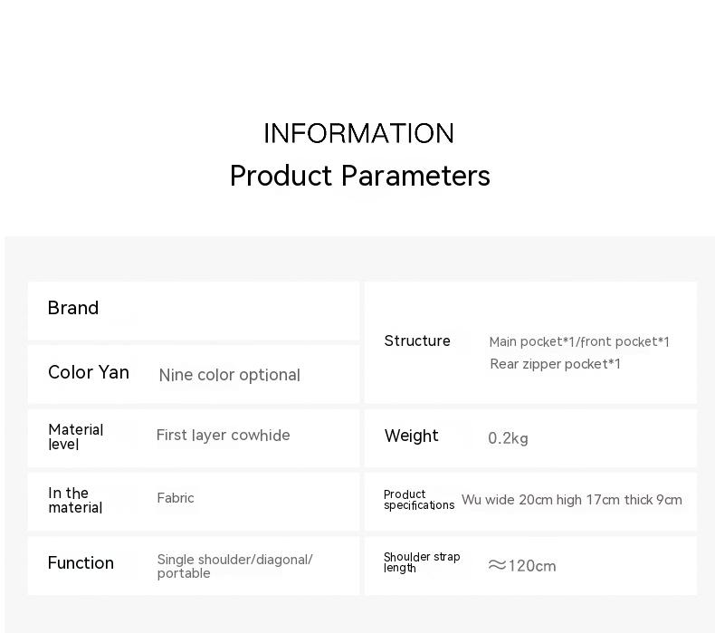Viewport: 715px width, 633px height.
Task: Select the 20cm wide dimensions text
Action: [572, 500]
